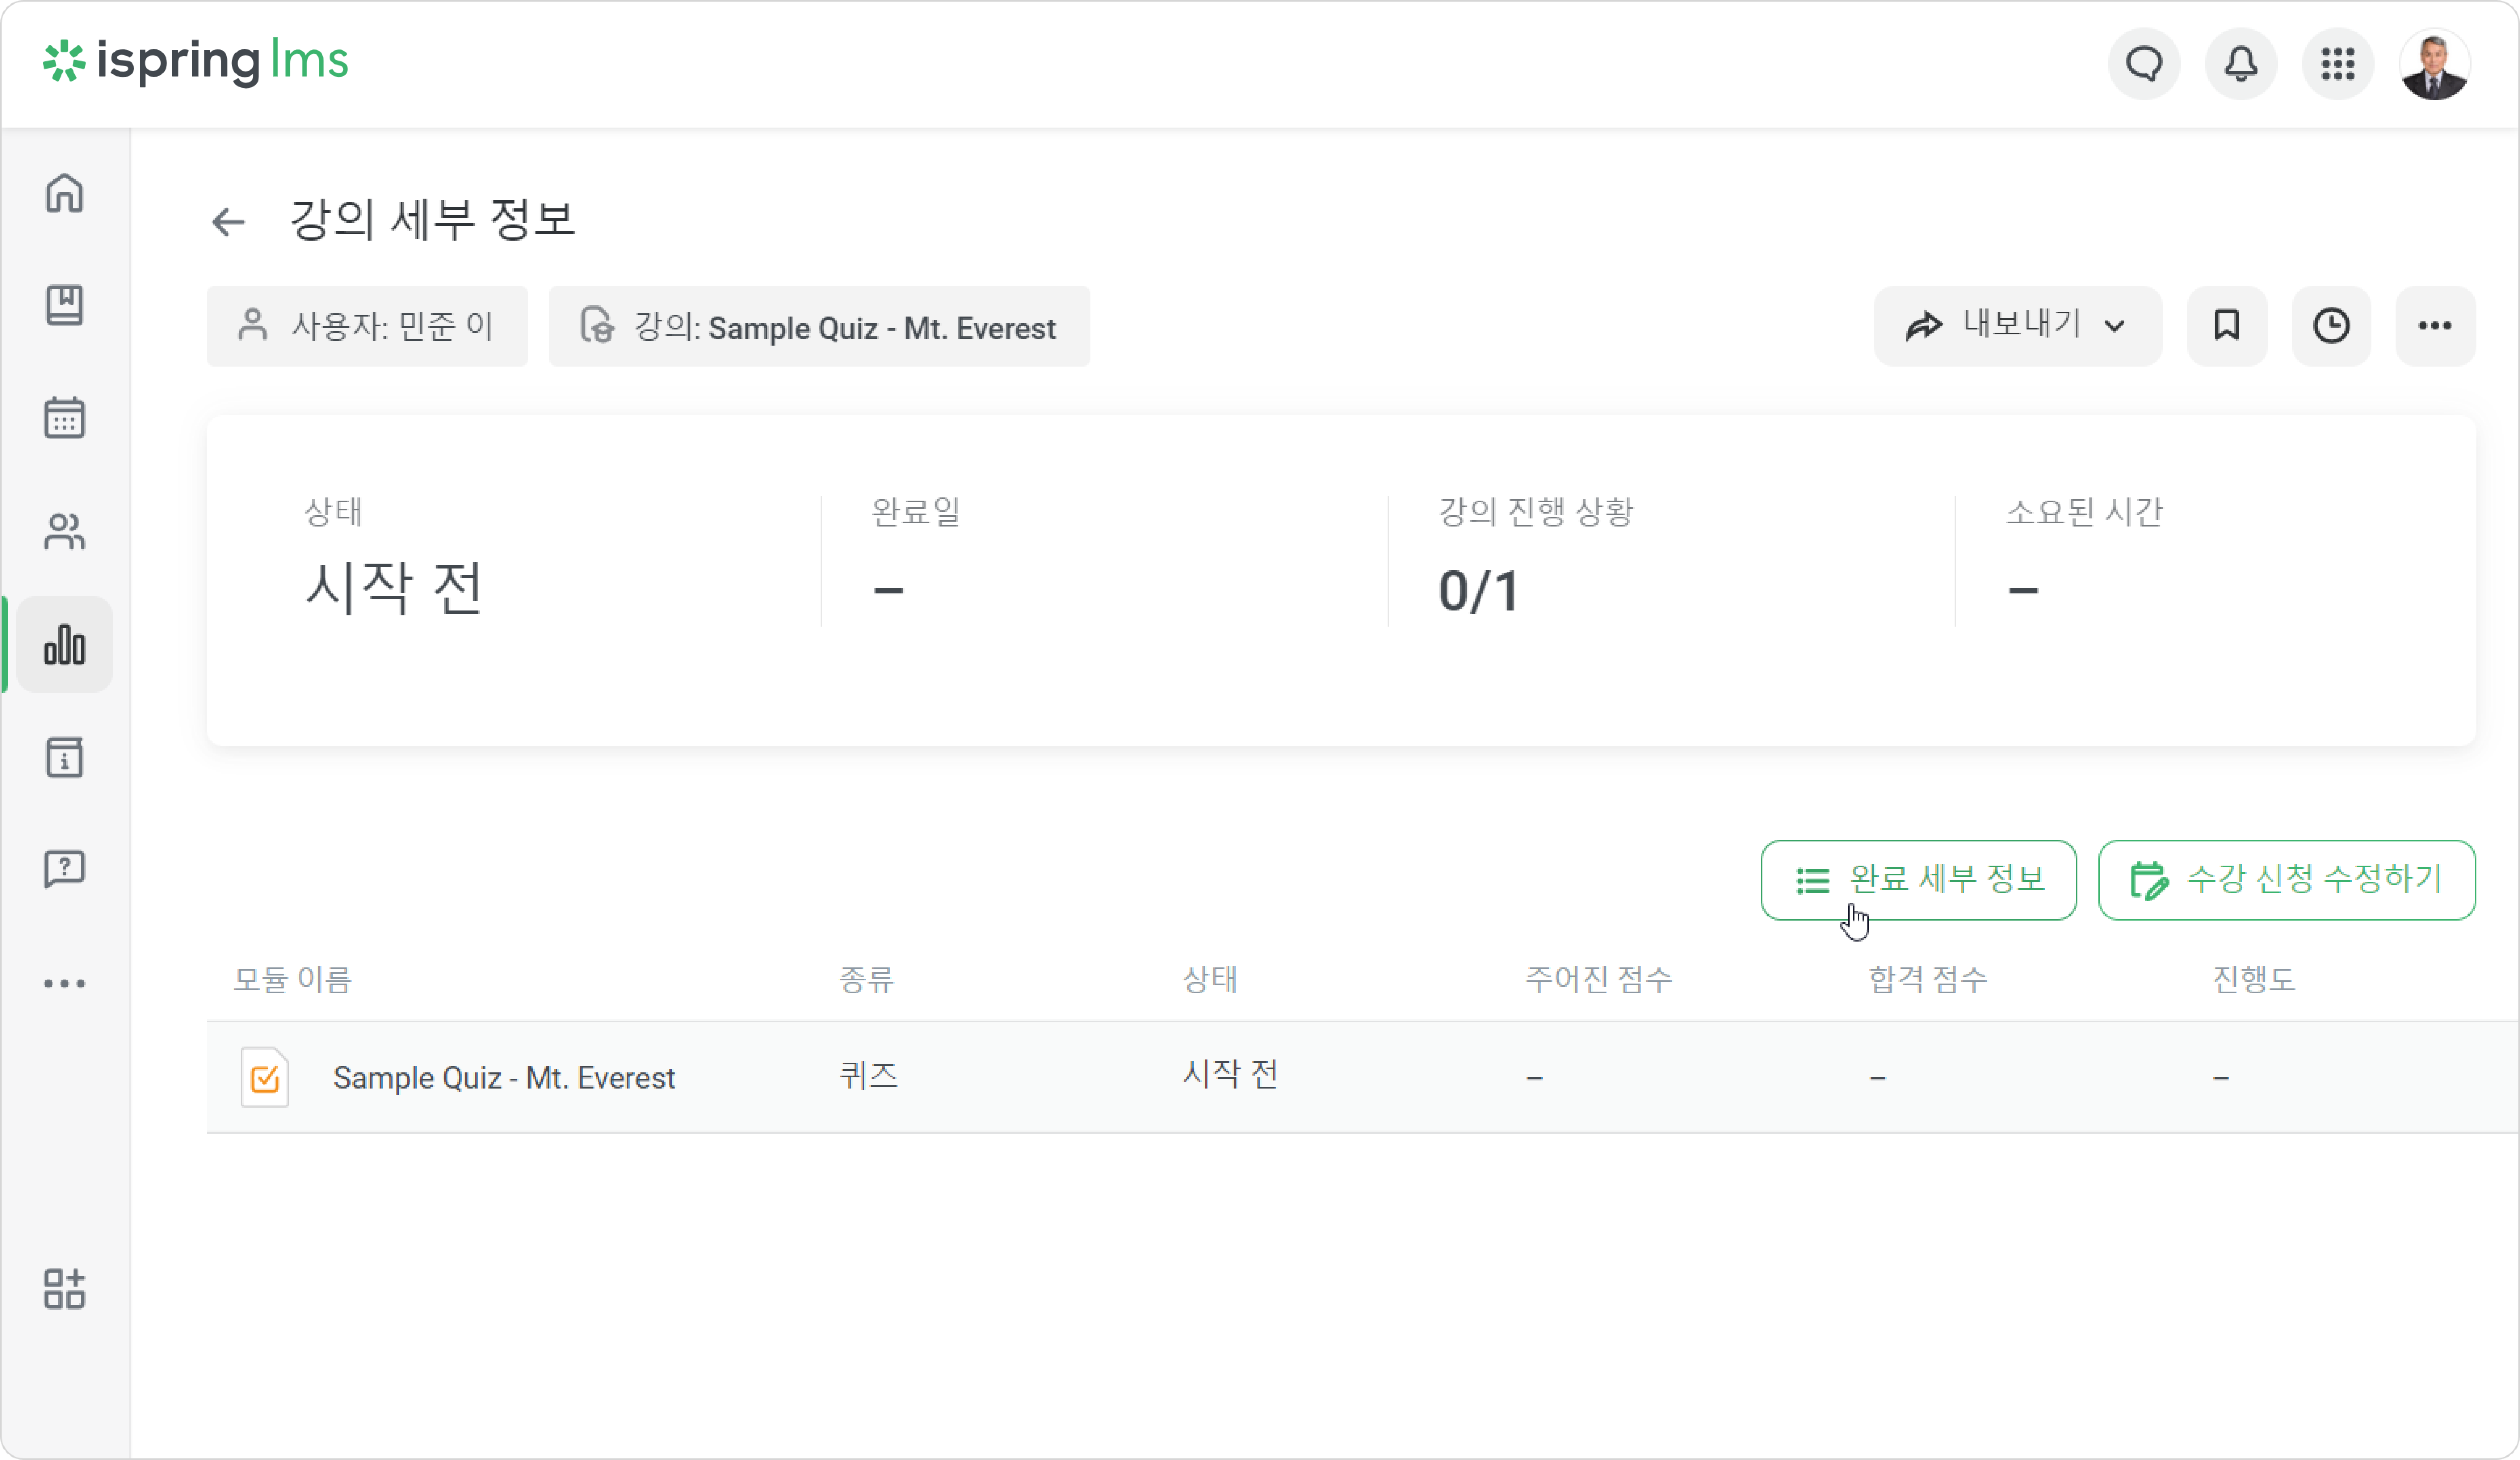2520x1460 pixels.
Task: Open the users icon in sidebar
Action: coord(64,531)
